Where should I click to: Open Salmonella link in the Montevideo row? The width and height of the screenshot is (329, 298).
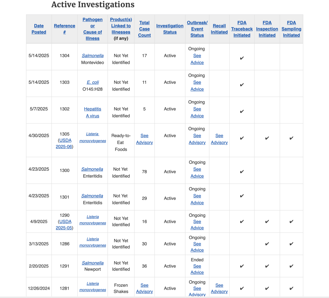click(93, 56)
